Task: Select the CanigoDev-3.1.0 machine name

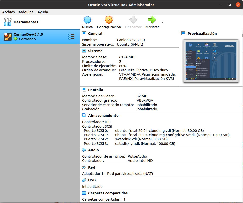Action: point(28,34)
